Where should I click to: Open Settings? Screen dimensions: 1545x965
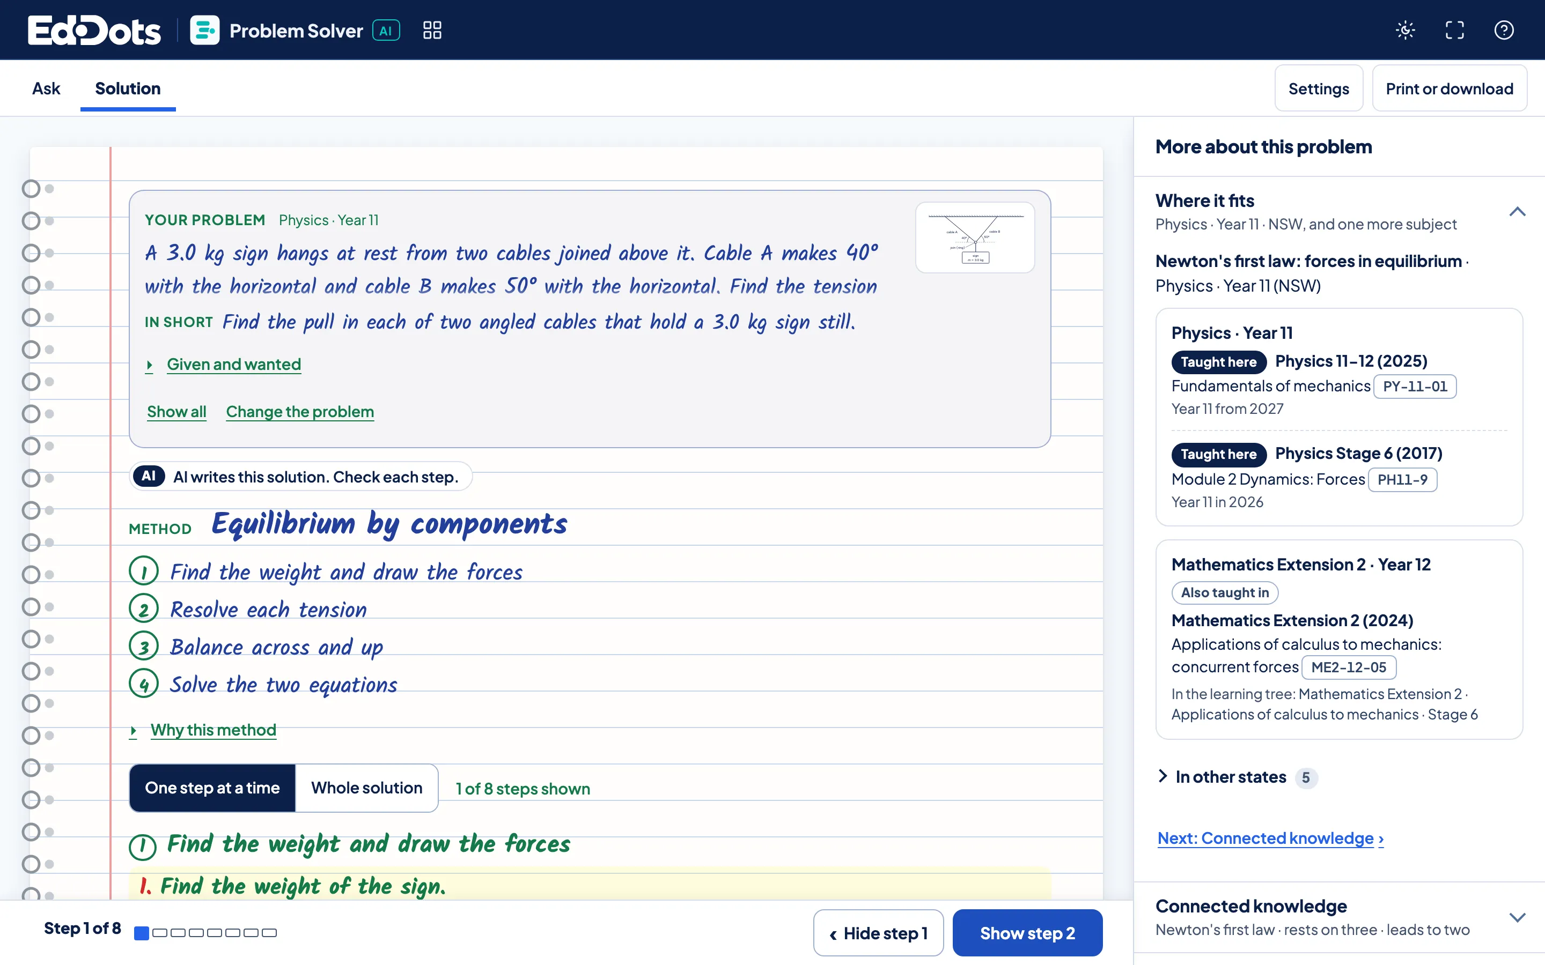pyautogui.click(x=1319, y=88)
